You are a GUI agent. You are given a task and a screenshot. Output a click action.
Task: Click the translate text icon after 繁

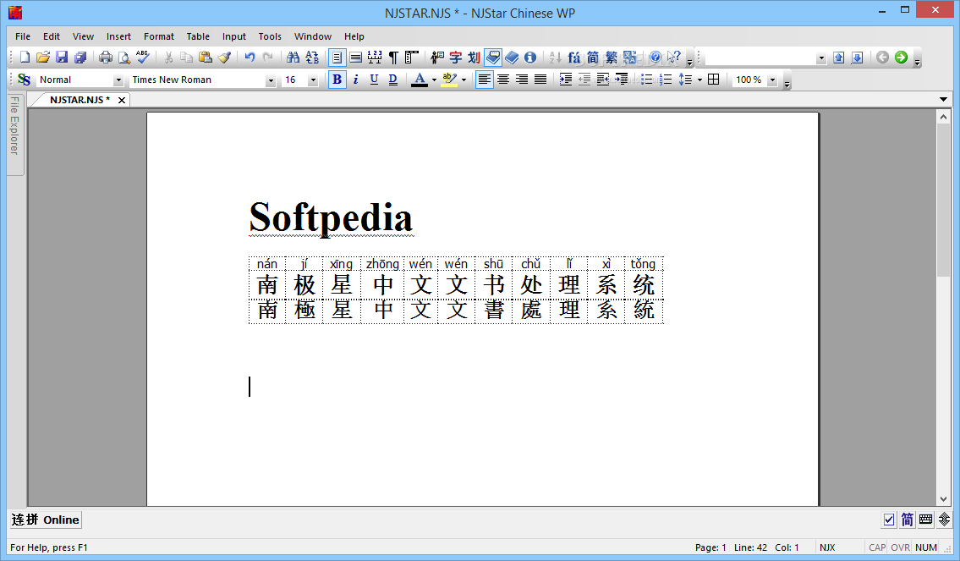pos(629,58)
